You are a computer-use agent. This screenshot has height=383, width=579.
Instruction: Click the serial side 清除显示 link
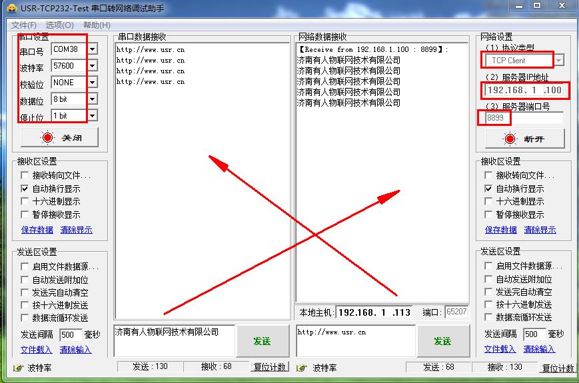tap(76, 230)
